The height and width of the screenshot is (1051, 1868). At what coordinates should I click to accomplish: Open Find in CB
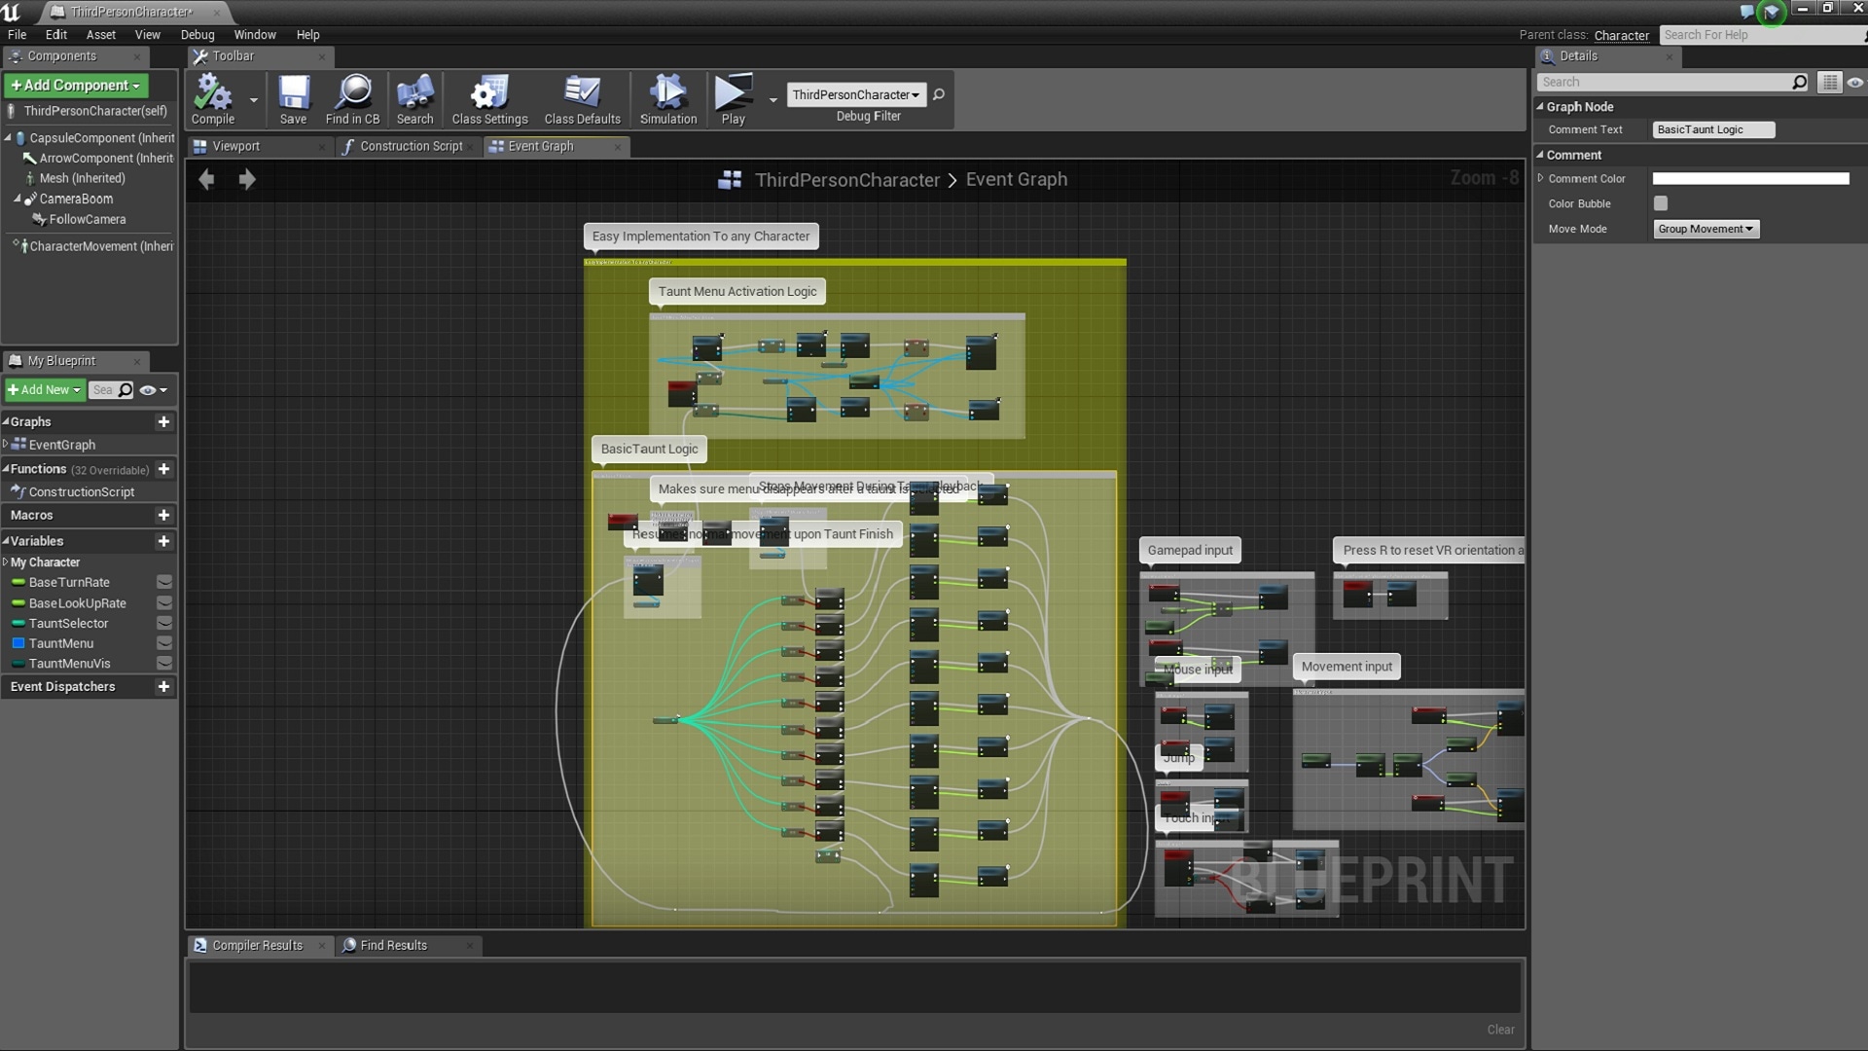(352, 94)
